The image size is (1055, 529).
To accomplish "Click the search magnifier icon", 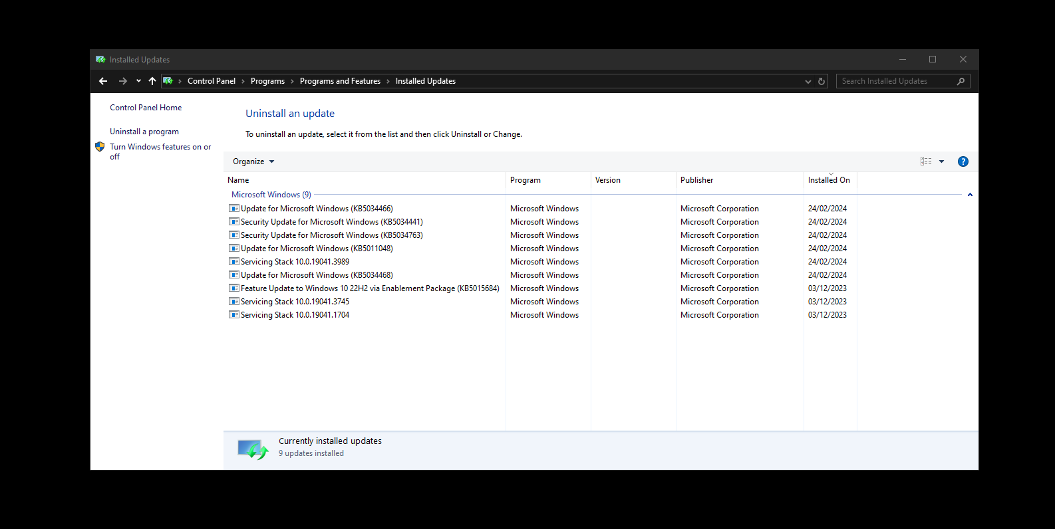I will tap(961, 81).
